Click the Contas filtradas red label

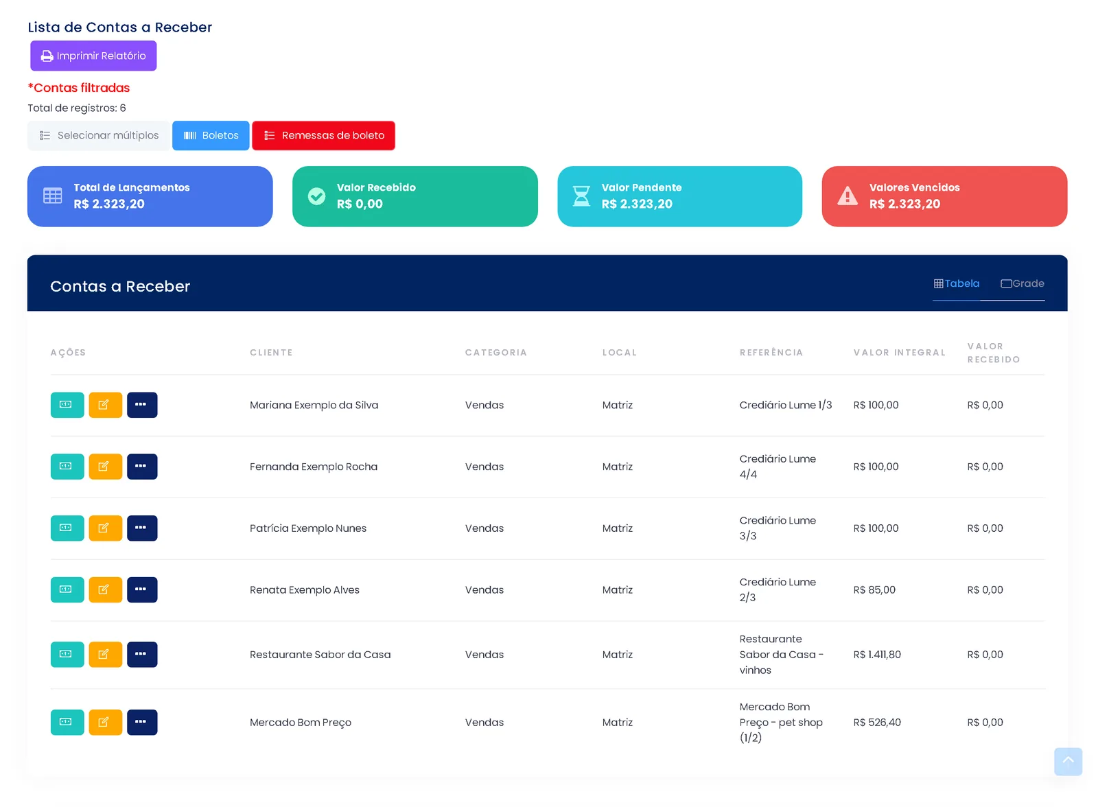pos(79,88)
